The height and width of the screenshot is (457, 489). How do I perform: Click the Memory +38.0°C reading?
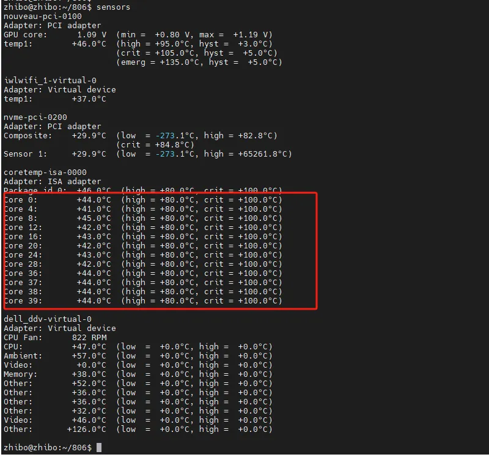coord(89,374)
